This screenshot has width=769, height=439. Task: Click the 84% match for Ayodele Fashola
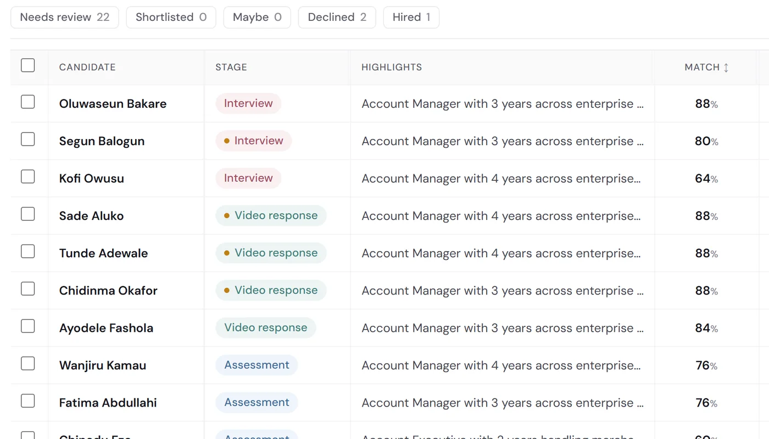click(x=706, y=328)
